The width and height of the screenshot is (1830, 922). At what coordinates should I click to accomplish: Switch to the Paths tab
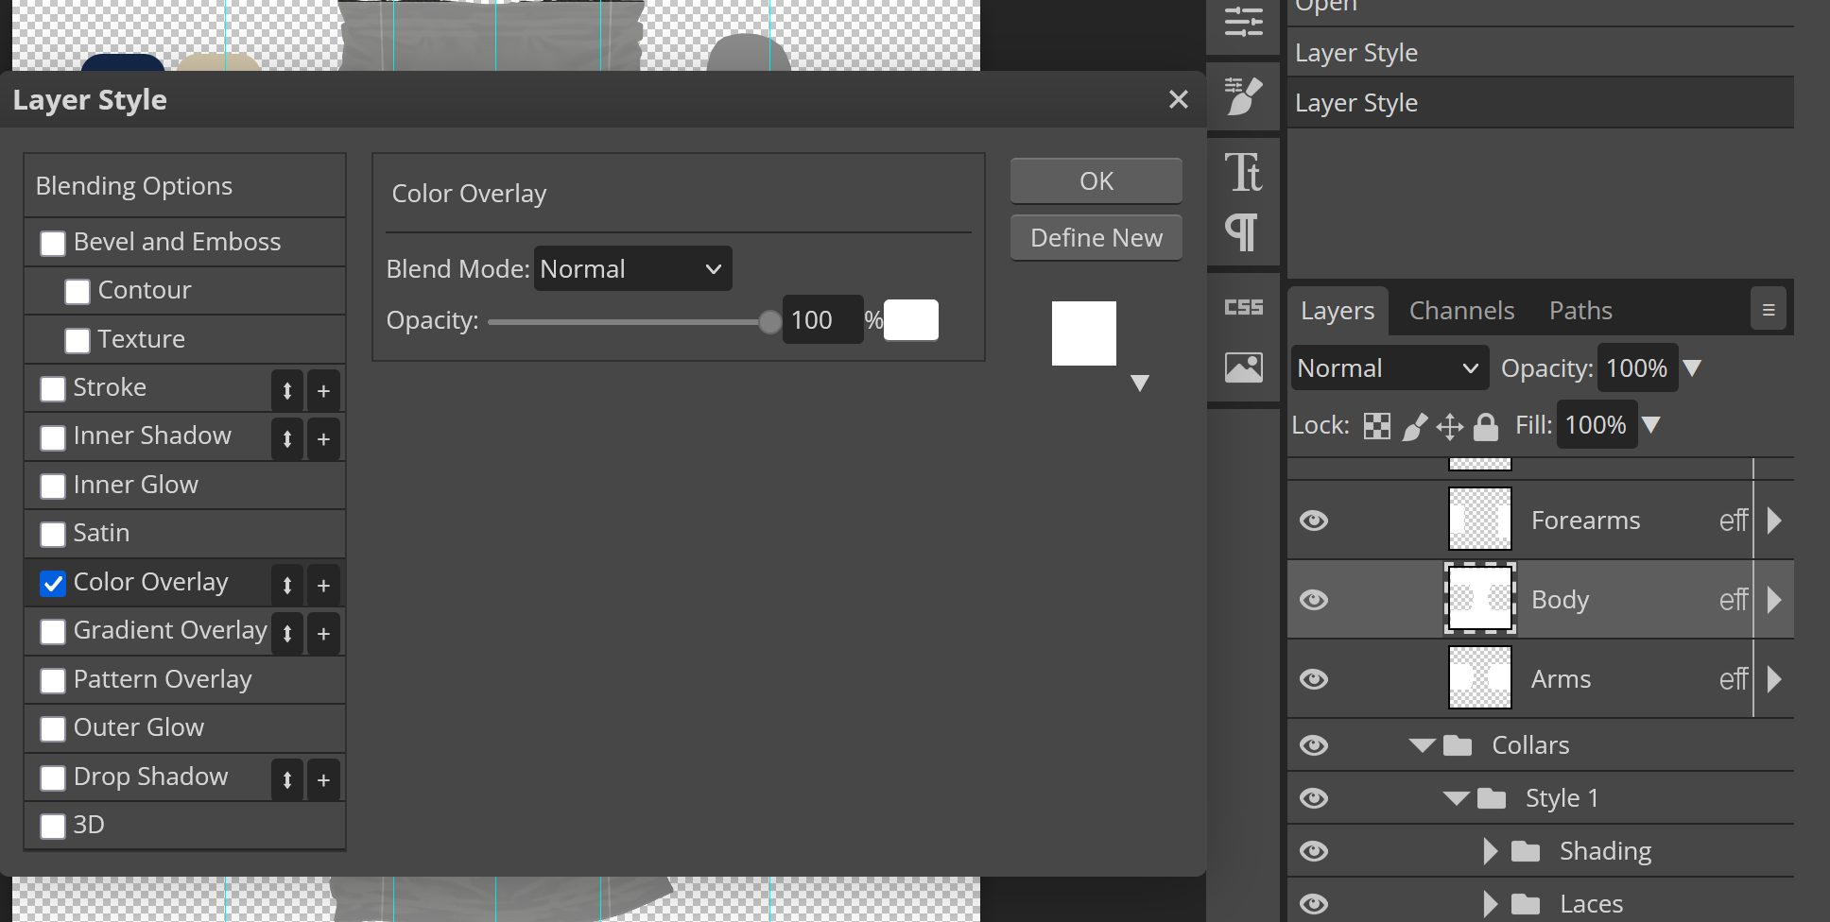[1580, 311]
